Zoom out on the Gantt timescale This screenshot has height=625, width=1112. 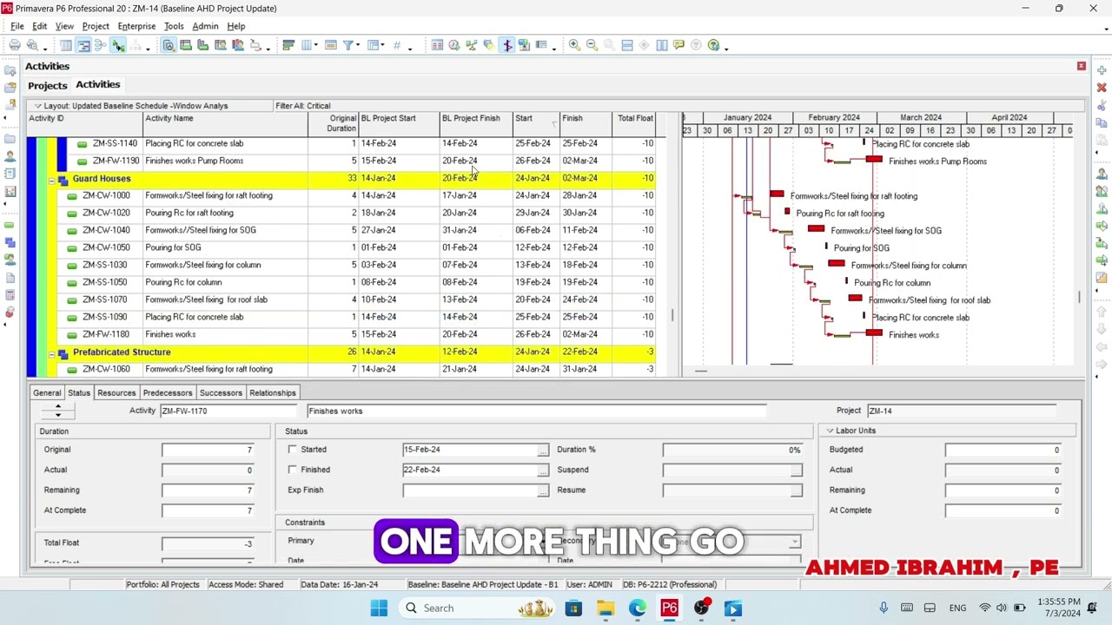(592, 45)
